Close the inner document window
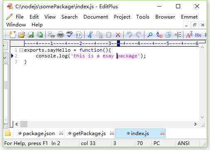 [x=203, y=25]
